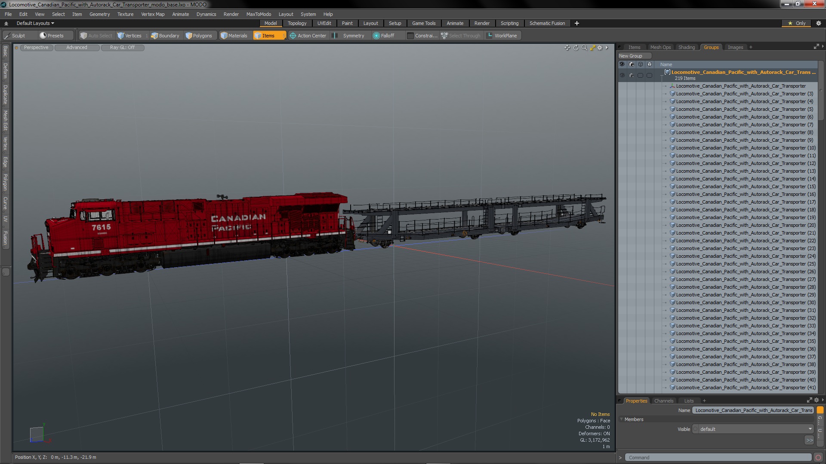Add a new layout tab with the plus

click(x=576, y=23)
